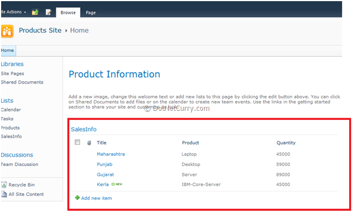Viewport: 357px width, 217px height.
Task: Sort by the Title column header
Action: pyautogui.click(x=102, y=143)
